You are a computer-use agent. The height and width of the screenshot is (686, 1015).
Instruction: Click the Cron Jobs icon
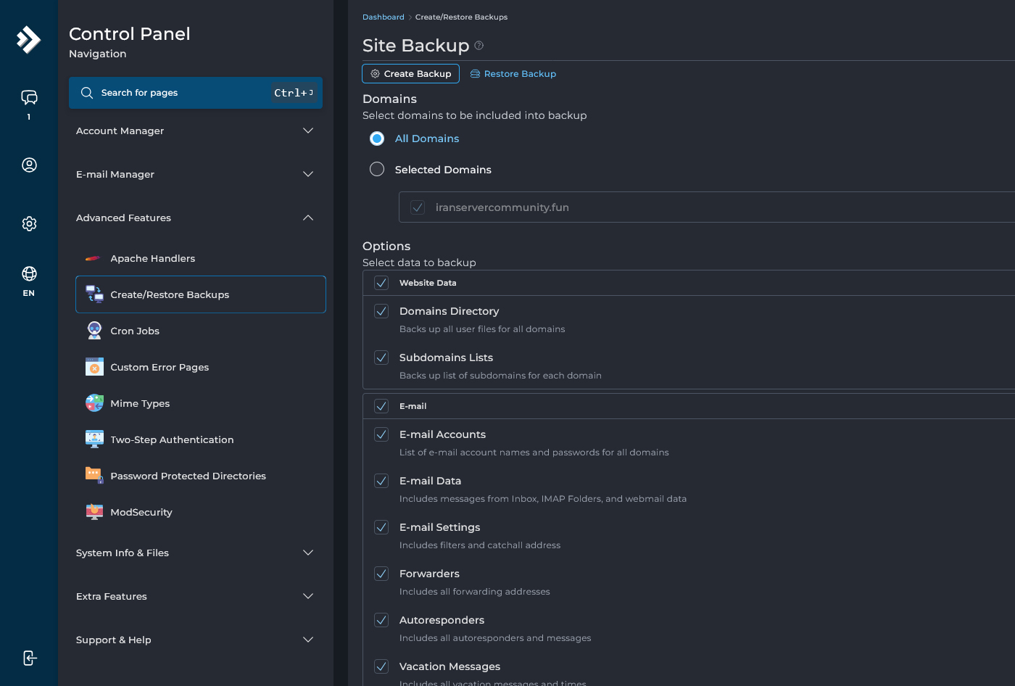[x=94, y=331]
